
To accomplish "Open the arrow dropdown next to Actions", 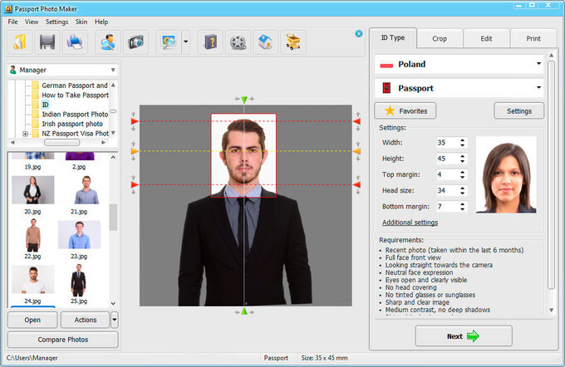I will pyautogui.click(x=114, y=320).
